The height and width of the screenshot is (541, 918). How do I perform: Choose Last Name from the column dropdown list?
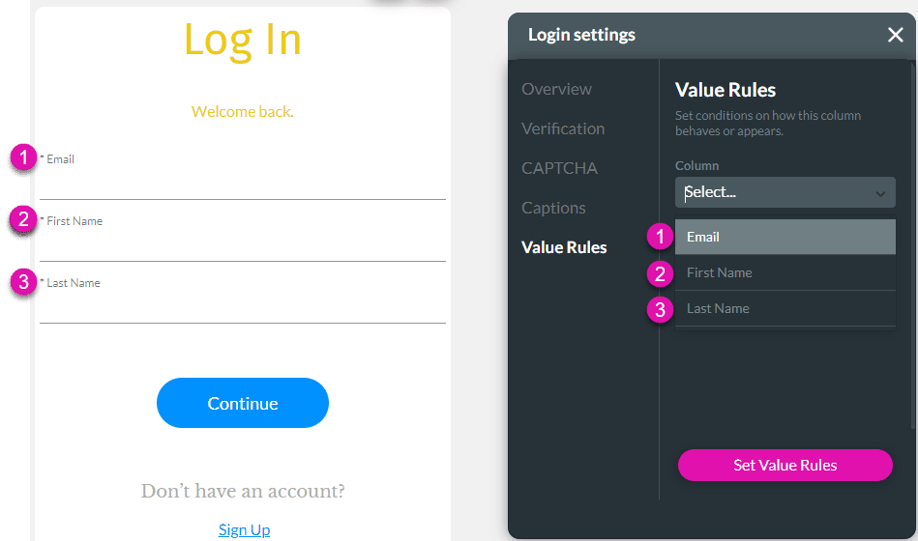pyautogui.click(x=785, y=308)
